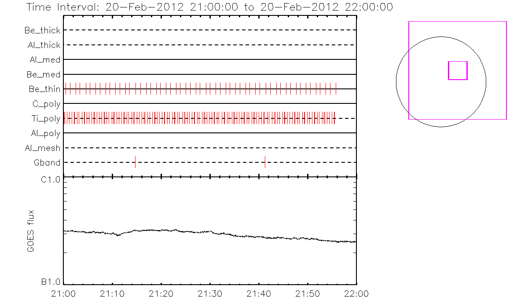Click the Ti_poly filter label
Viewport: 528px width, 308px height.
46,119
